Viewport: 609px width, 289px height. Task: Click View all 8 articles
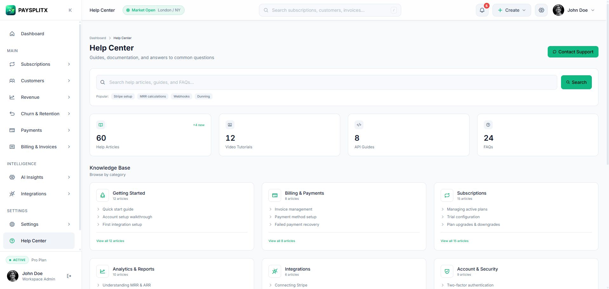(x=282, y=241)
